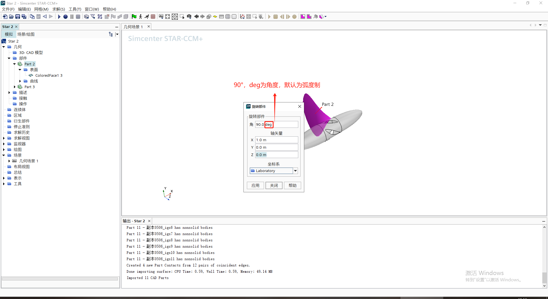Click the New Simulation toolbar icon
The width and height of the screenshot is (548, 299).
[5, 17]
